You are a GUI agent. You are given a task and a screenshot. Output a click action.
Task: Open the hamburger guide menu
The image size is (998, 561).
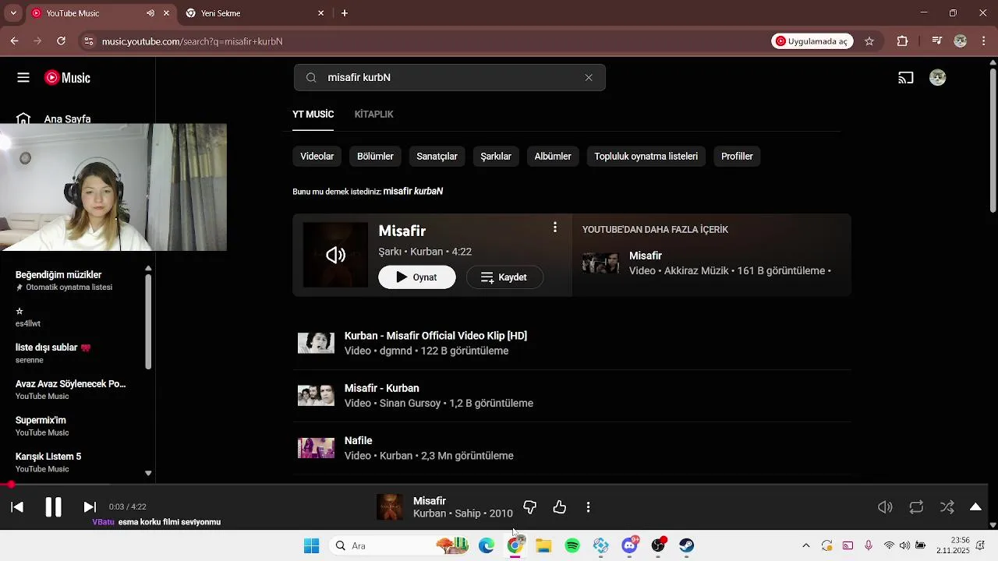23,78
